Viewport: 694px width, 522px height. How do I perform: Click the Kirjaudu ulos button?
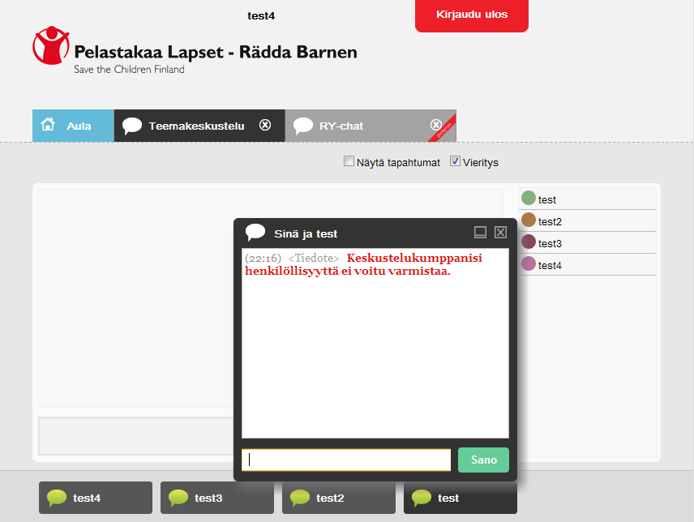pyautogui.click(x=471, y=15)
